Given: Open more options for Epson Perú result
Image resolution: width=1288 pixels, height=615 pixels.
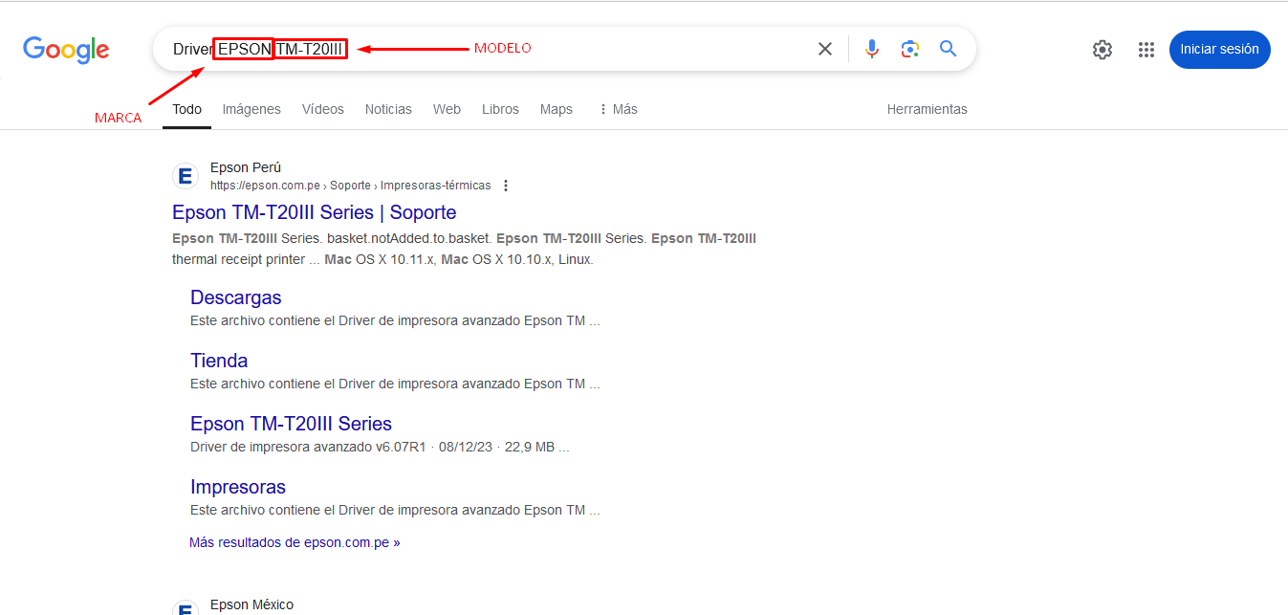Looking at the screenshot, I should (506, 186).
